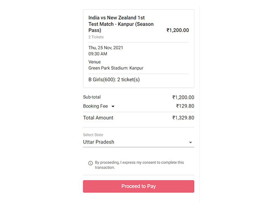Click the B Girls(600) ticket line
279x209 pixels.
(114, 80)
